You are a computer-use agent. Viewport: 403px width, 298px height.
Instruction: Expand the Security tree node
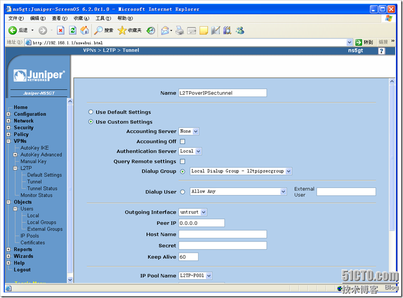pos(8,128)
